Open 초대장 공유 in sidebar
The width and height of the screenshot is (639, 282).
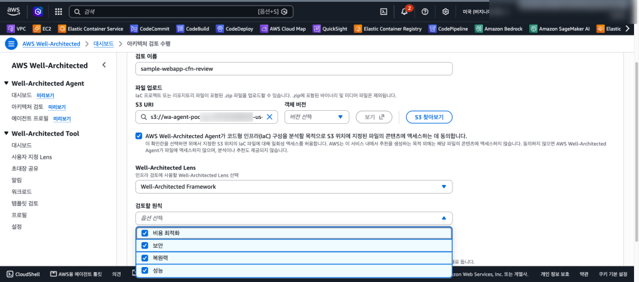pyautogui.click(x=25, y=168)
